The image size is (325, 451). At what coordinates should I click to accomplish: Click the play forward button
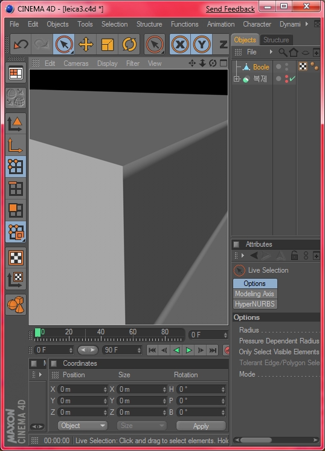188,350
